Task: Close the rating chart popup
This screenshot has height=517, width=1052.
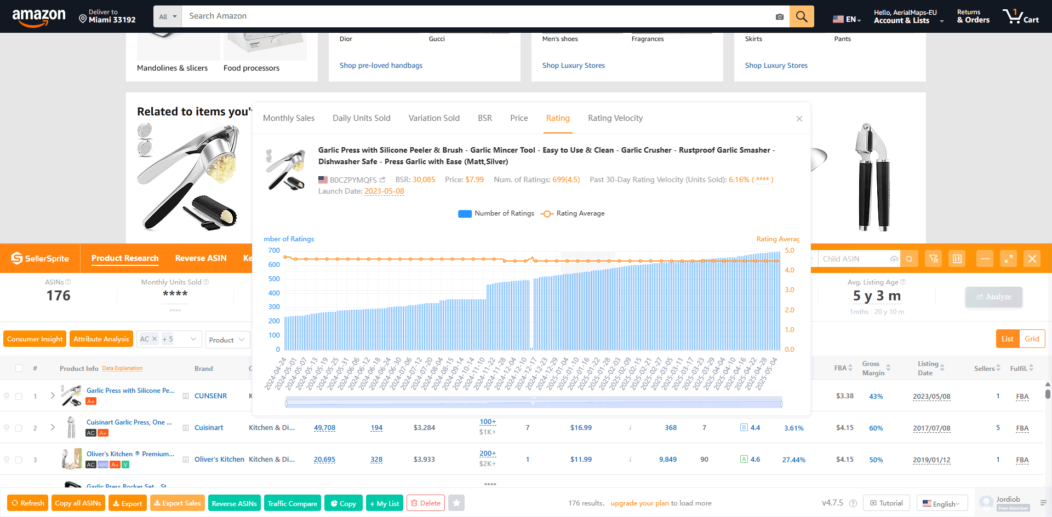Action: pyautogui.click(x=799, y=119)
